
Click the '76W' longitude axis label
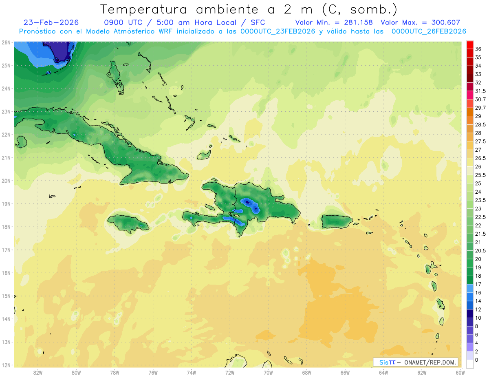(153, 372)
